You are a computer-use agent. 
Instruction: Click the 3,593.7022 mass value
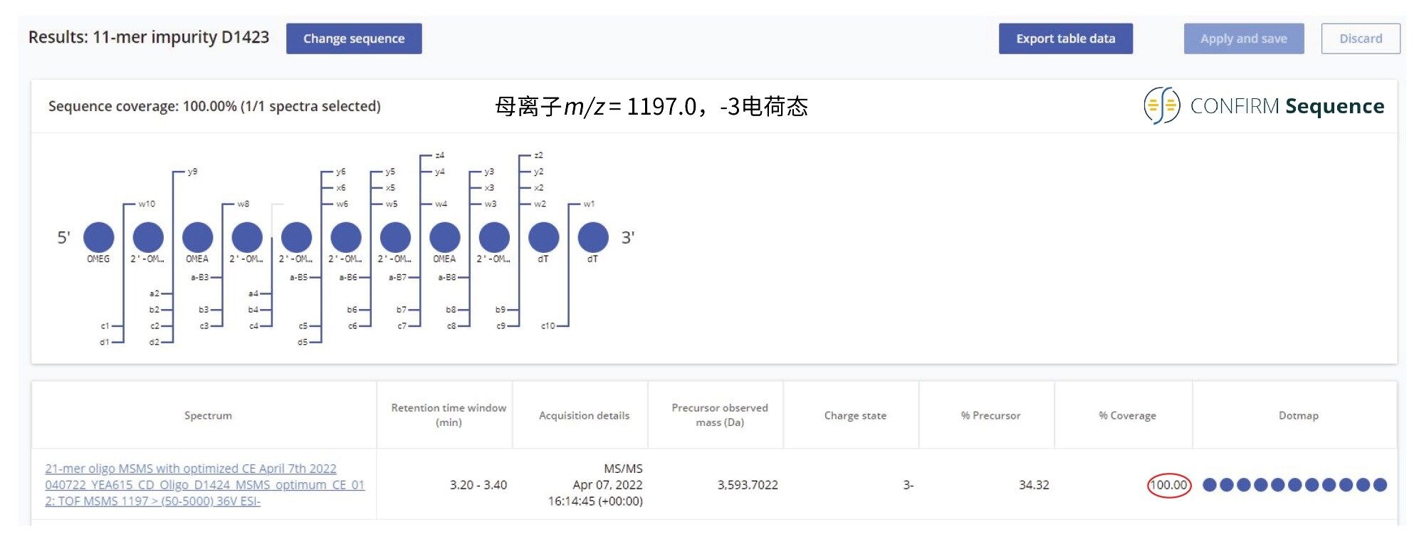point(748,485)
